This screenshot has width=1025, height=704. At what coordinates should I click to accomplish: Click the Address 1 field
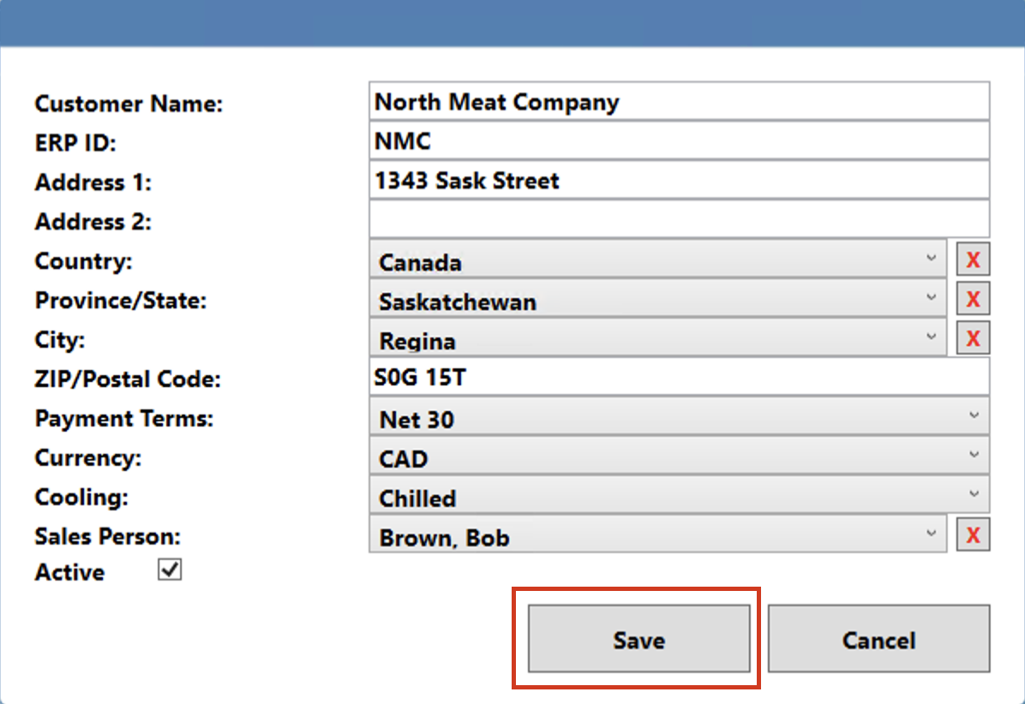coord(679,181)
